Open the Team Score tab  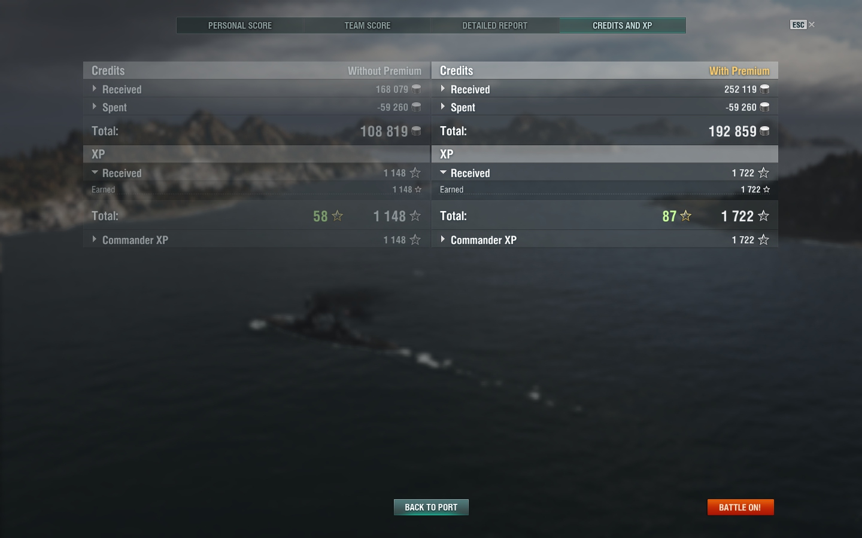[368, 25]
